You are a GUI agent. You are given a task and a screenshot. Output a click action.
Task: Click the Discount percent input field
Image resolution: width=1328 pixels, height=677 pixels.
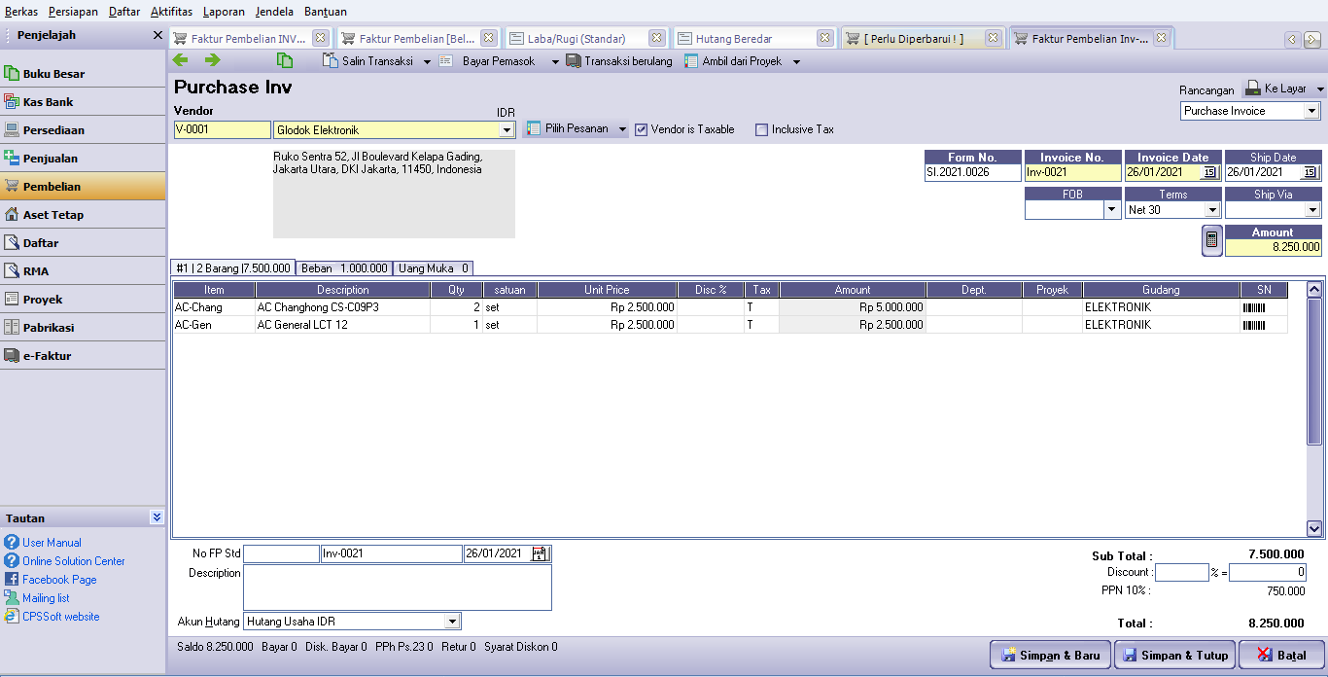(1181, 573)
